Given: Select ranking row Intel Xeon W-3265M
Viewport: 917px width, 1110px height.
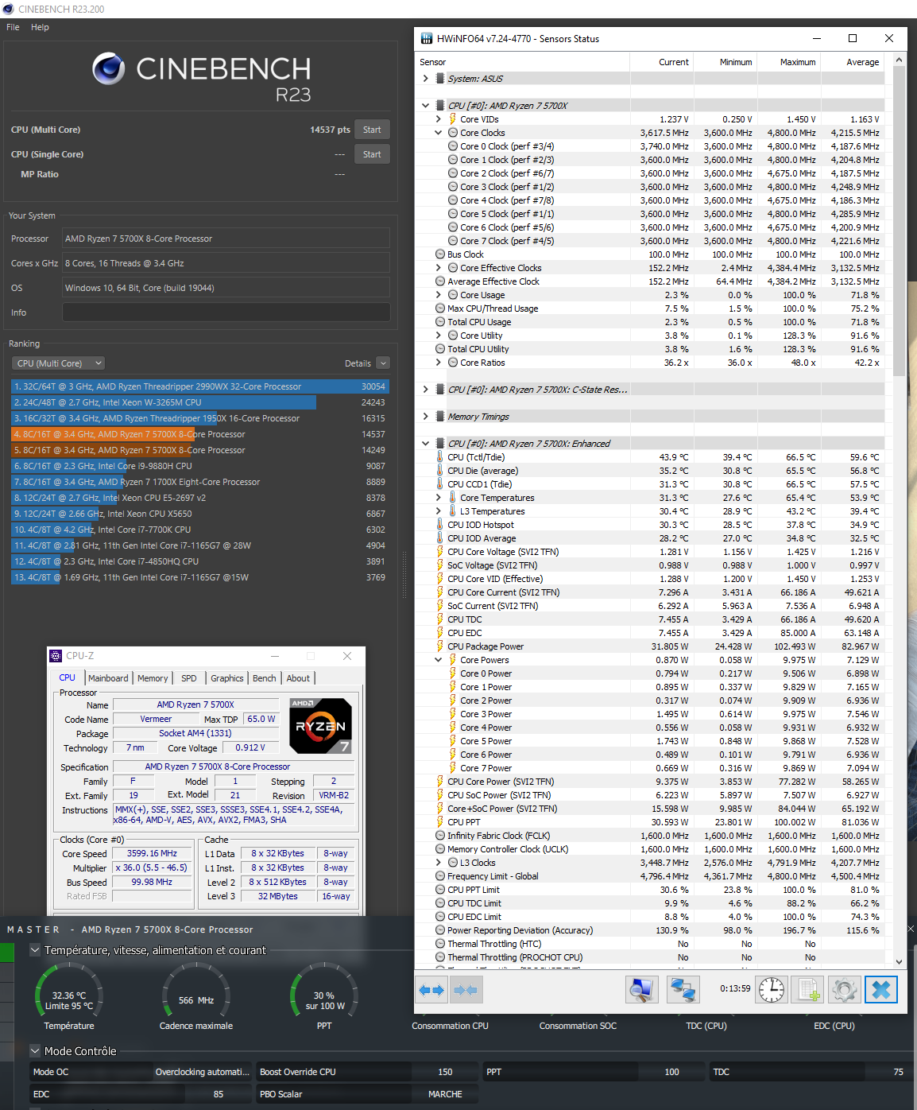Looking at the screenshot, I should (199, 402).
